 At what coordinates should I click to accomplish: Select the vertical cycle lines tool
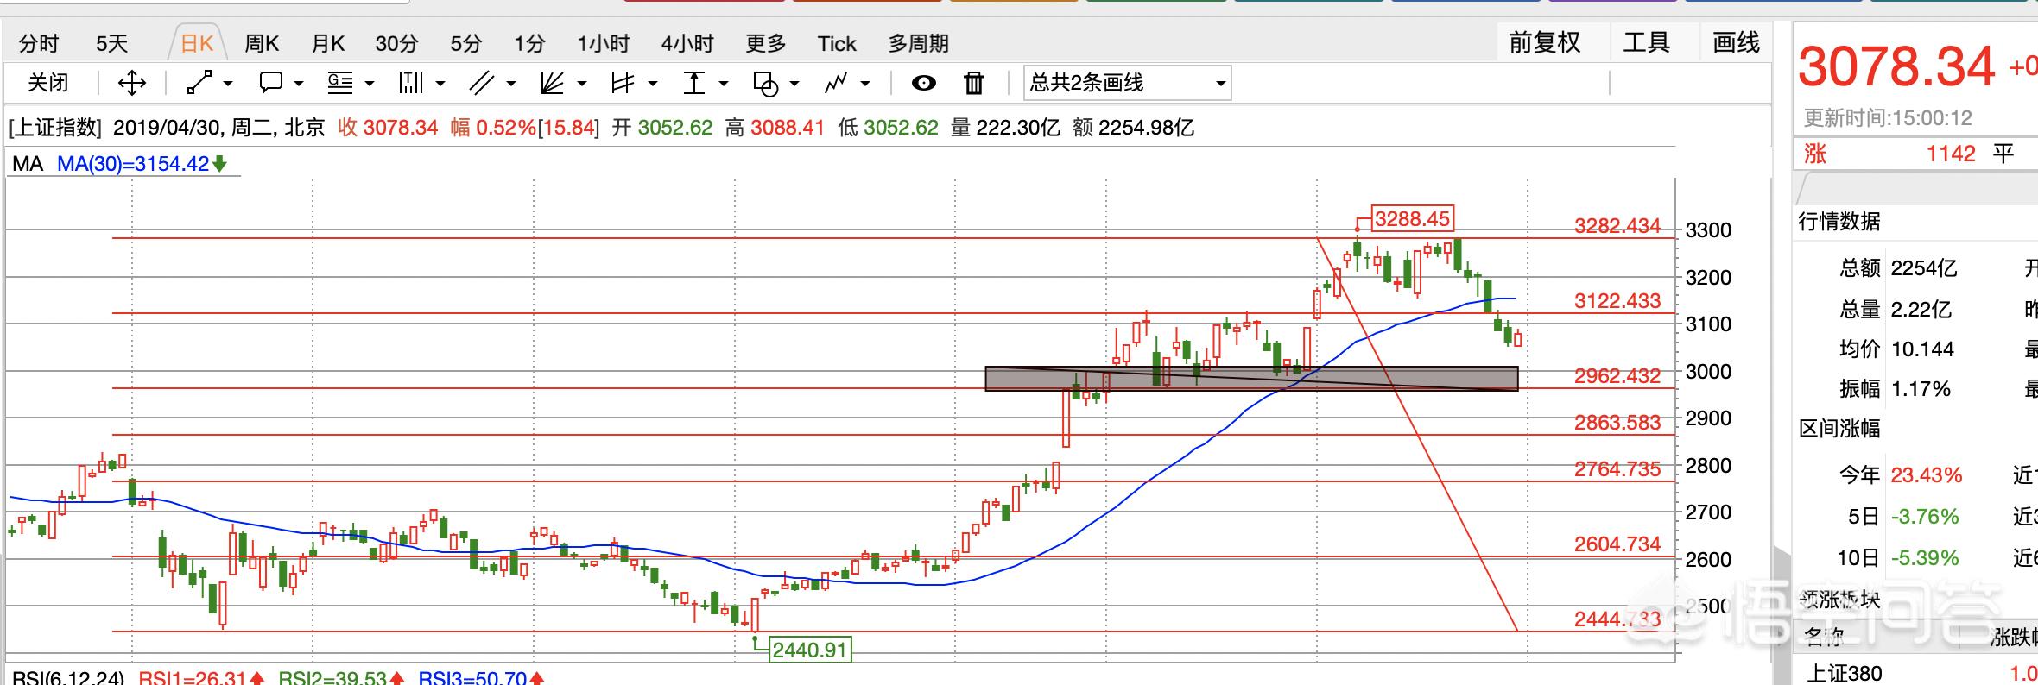[411, 83]
